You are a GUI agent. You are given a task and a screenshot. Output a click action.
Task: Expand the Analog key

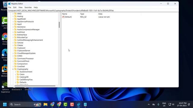[13, 16]
